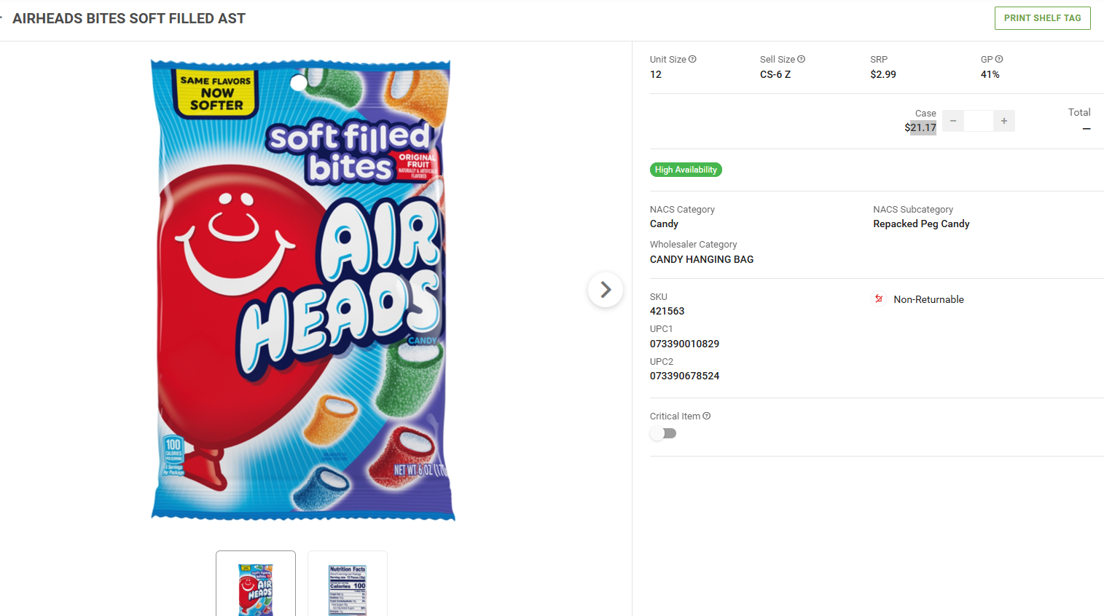The width and height of the screenshot is (1104, 616).
Task: Click the UPC1 code 073390010829
Action: pos(684,344)
